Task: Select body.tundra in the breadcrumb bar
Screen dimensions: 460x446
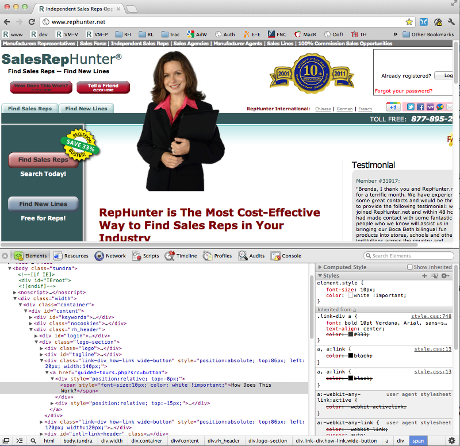Action: point(78,441)
